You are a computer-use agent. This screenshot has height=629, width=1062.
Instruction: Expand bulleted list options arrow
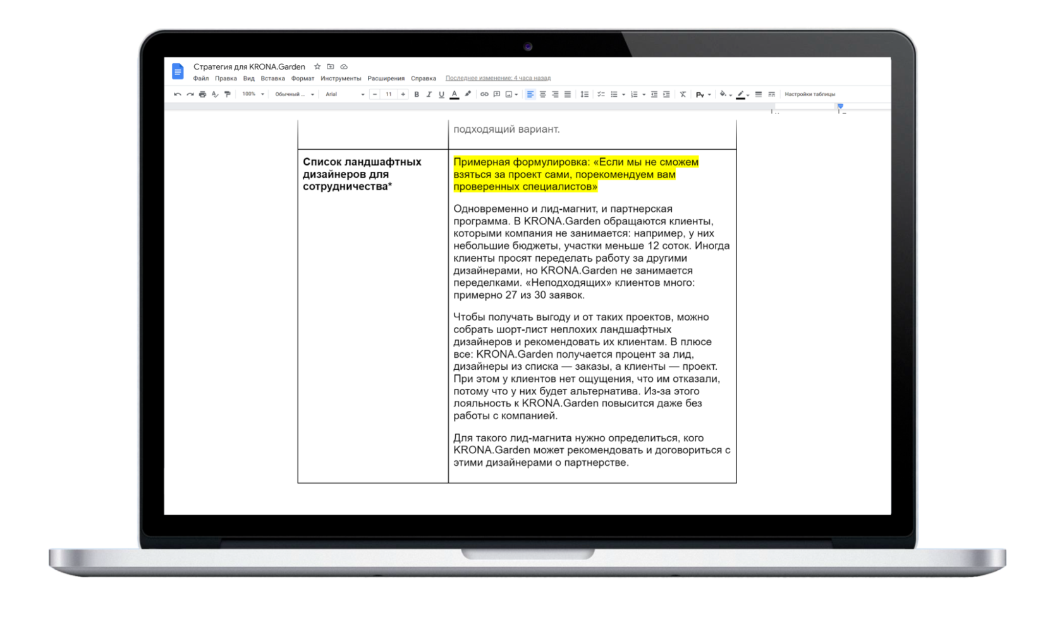[623, 95]
